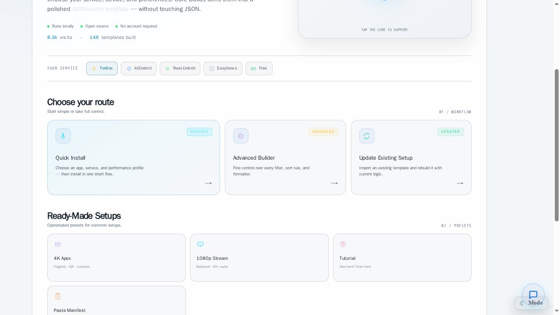Click the rocket icon on Quick Install
Image resolution: width=560 pixels, height=315 pixels.
pos(63,136)
